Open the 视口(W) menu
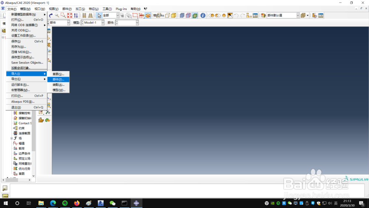369x208 pixels. coord(39,9)
